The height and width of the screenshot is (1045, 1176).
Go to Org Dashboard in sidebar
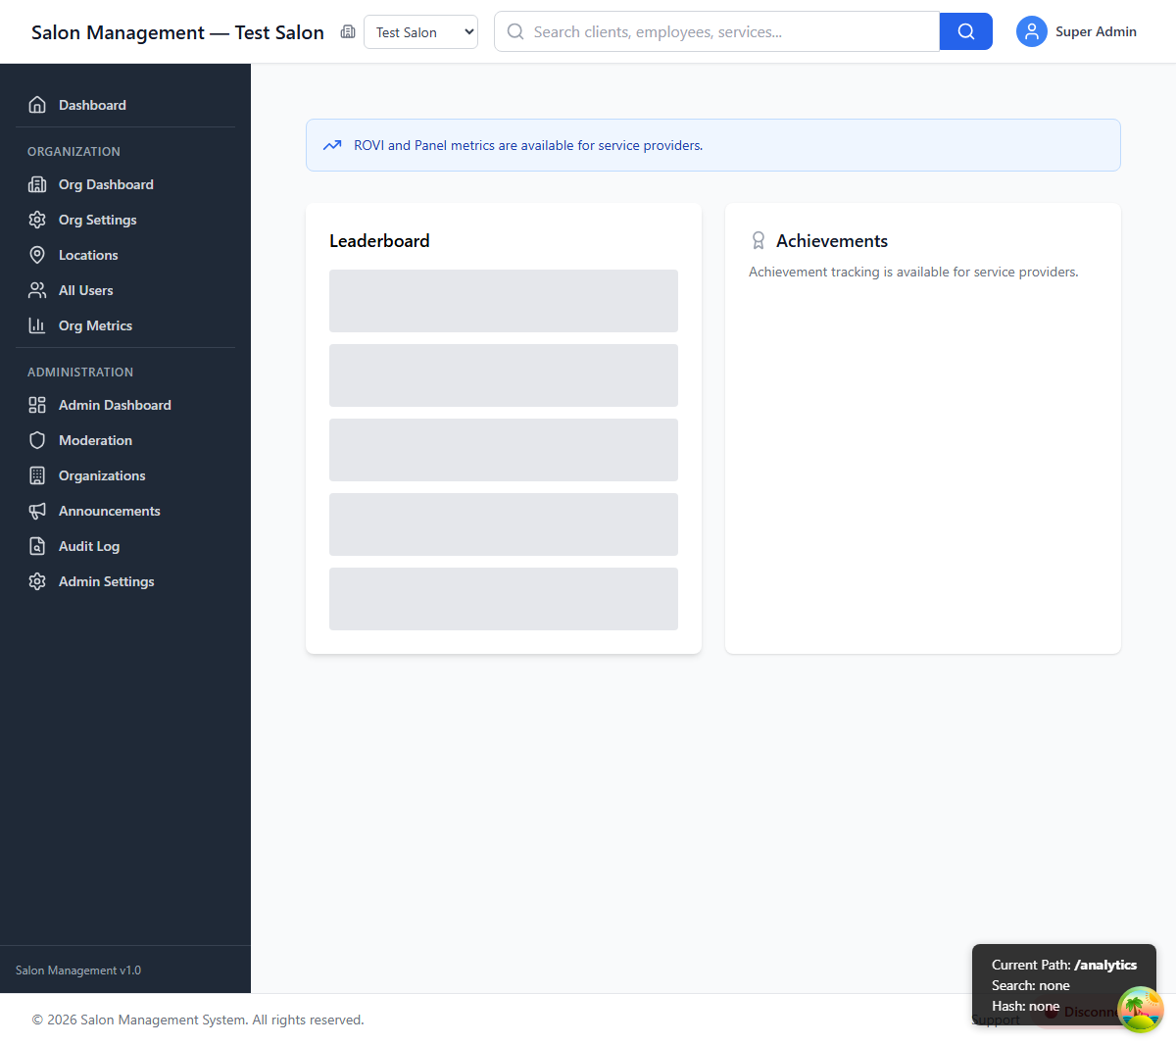tap(106, 184)
